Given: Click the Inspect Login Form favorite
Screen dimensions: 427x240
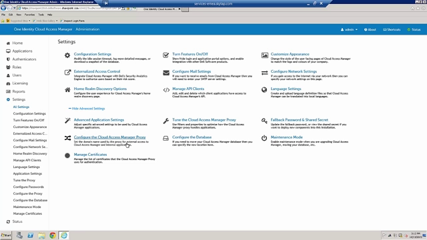Looking at the screenshot, I should (x=72, y=21).
